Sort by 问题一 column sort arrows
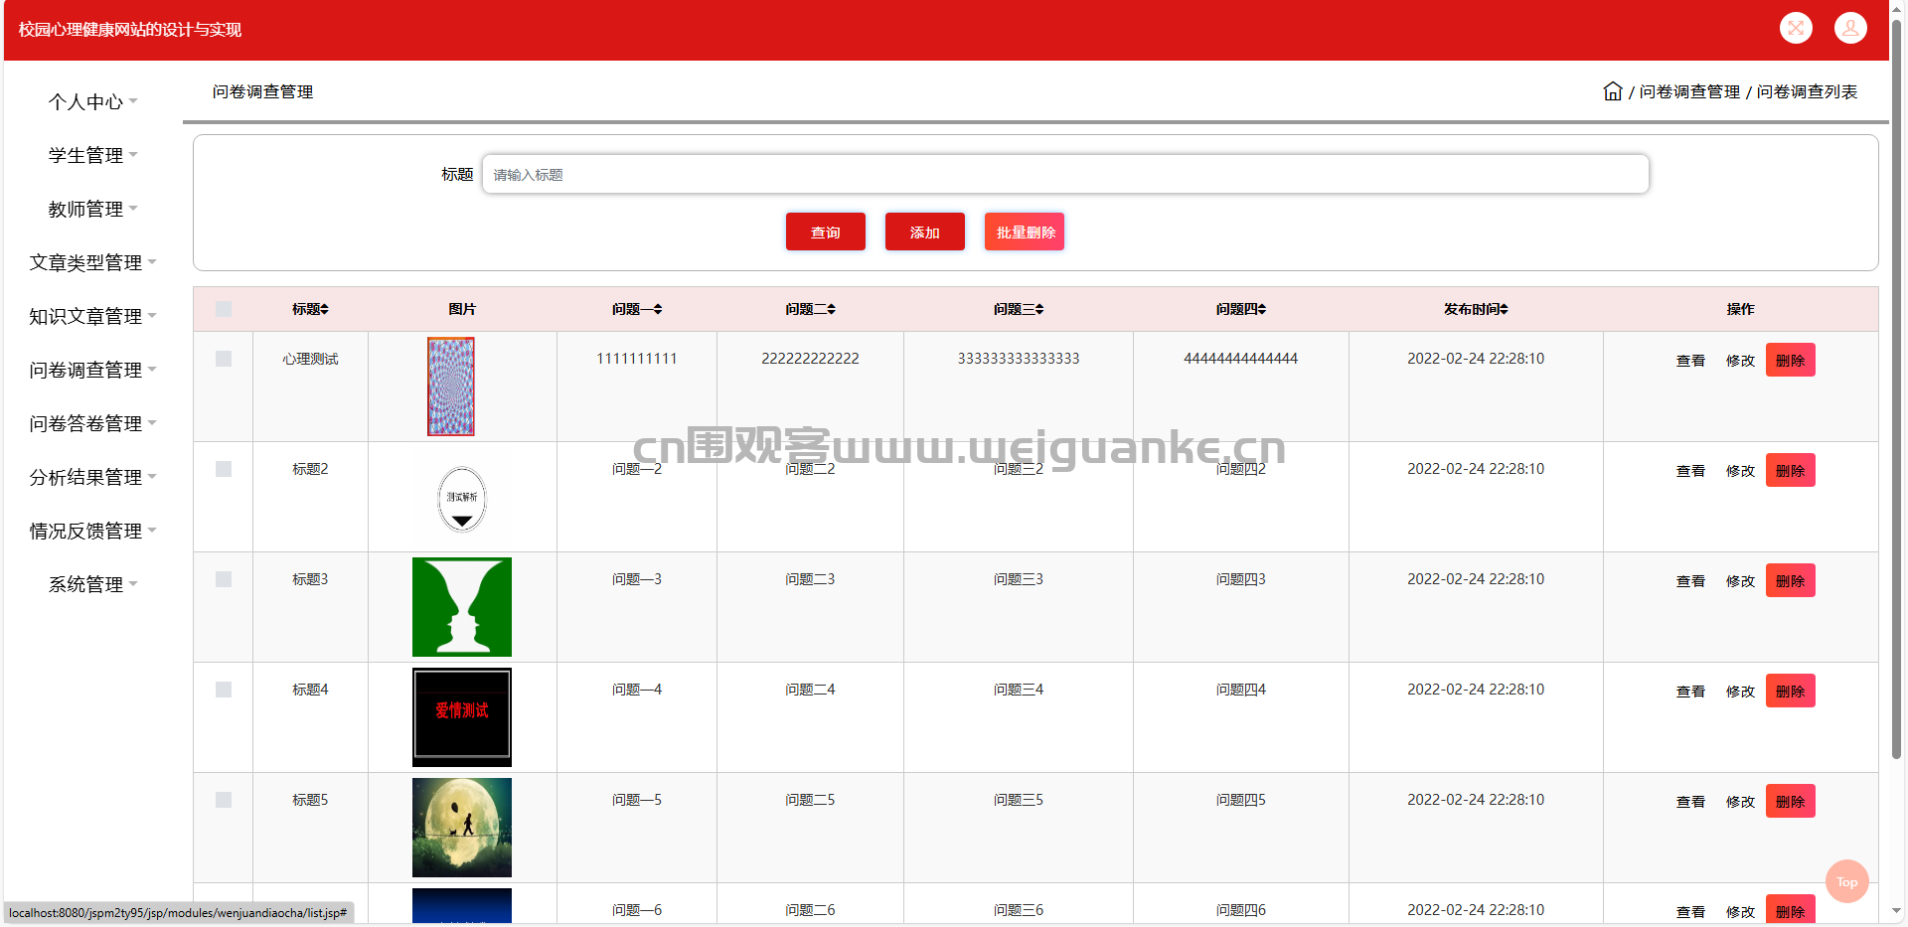Screen dimensions: 1908x927 pos(658,310)
